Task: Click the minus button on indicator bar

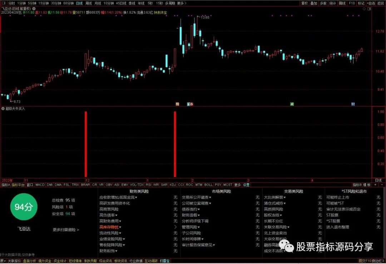Action: (382, 184)
